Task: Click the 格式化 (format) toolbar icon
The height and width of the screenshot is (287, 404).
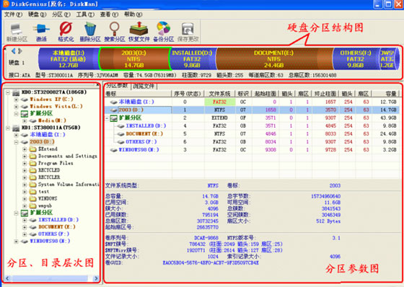Action: (66, 32)
